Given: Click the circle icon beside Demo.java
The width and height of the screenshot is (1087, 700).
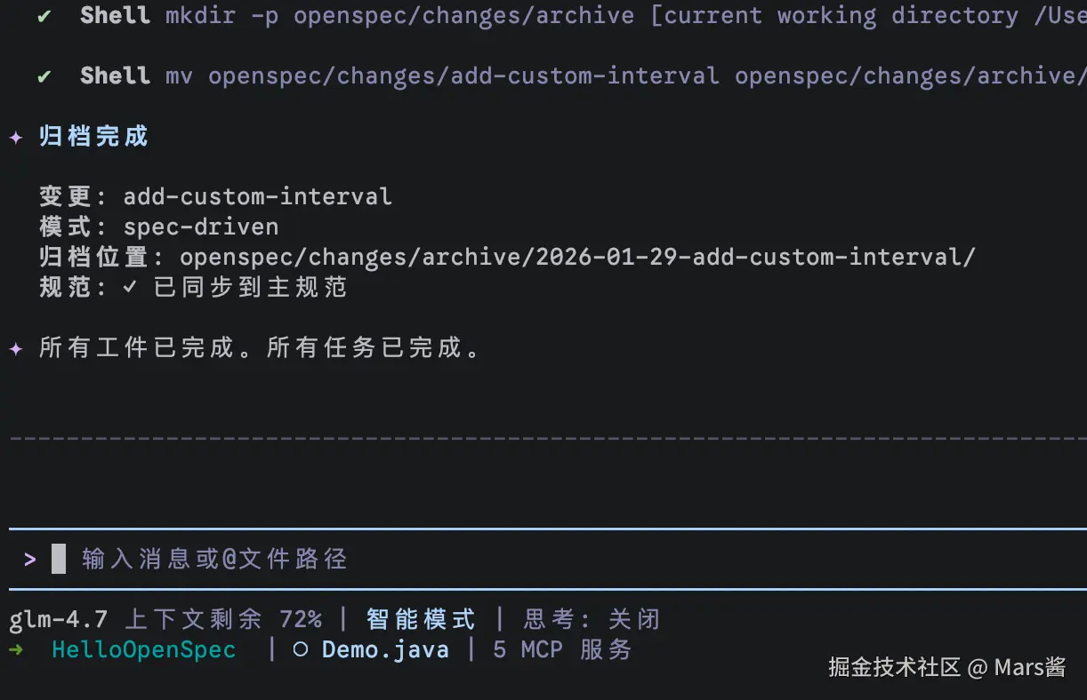Looking at the screenshot, I should pos(301,649).
